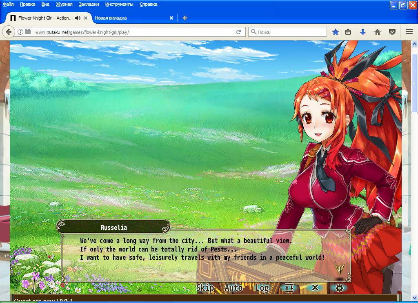Image resolution: width=418 pixels, height=303 pixels.
Task: Open the Pocket icon
Action: 392,32
